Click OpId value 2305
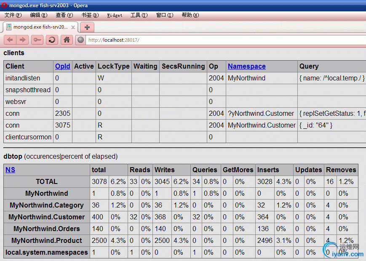This screenshot has width=366, height=261. 63,113
